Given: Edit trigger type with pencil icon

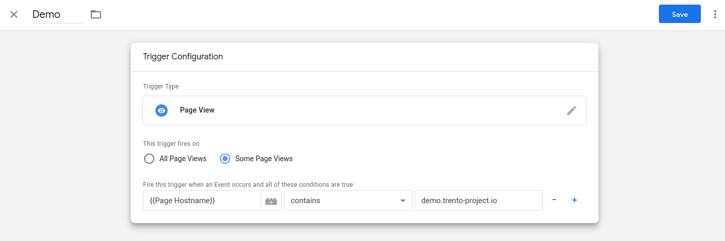Looking at the screenshot, I should 571,111.
